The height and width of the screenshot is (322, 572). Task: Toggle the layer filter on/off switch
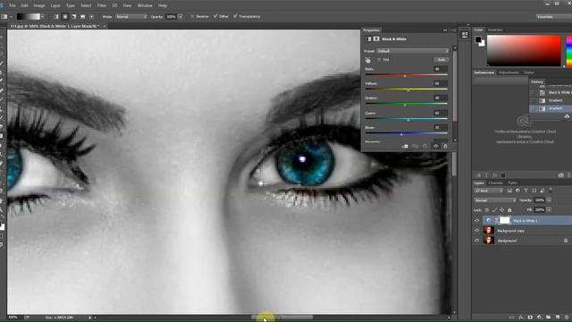[x=551, y=190]
